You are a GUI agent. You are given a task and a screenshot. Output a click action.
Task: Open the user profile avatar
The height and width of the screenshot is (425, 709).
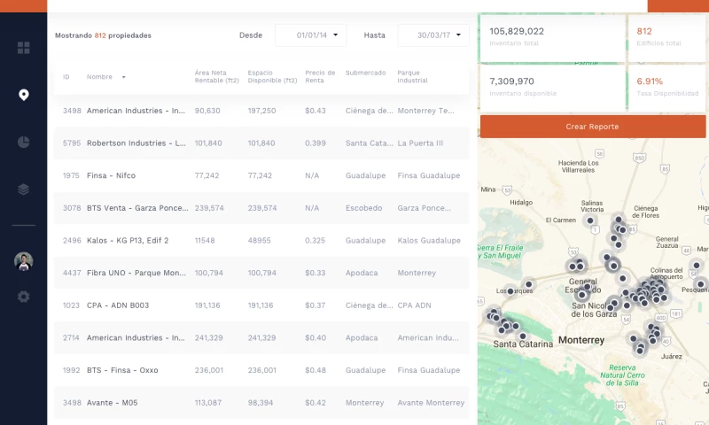pyautogui.click(x=23, y=261)
